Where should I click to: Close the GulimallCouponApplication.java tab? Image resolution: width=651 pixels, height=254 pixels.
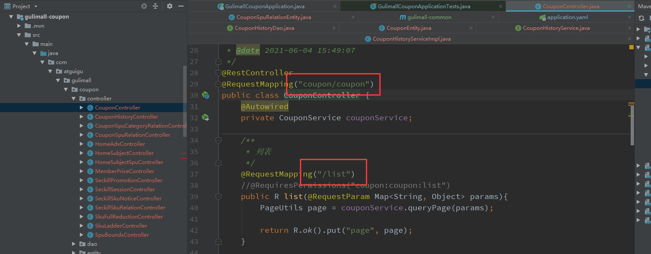[335, 6]
